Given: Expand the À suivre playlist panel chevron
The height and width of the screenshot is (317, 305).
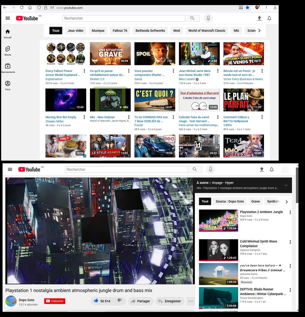Looking at the screenshot, I should [286, 185].
